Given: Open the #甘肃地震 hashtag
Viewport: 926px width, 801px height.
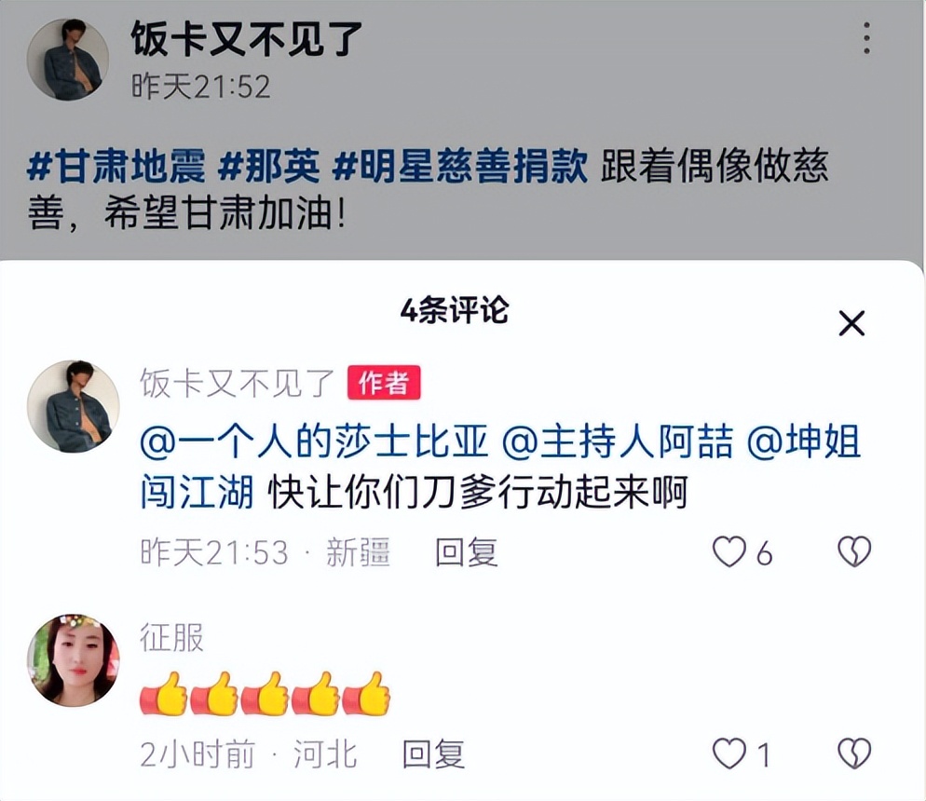Looking at the screenshot, I should (x=116, y=166).
